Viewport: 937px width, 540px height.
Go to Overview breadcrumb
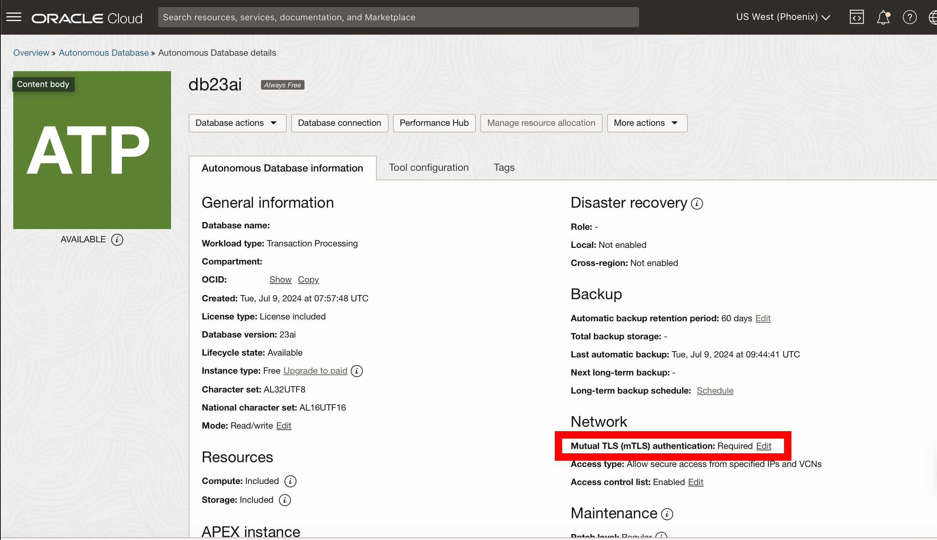tap(31, 53)
